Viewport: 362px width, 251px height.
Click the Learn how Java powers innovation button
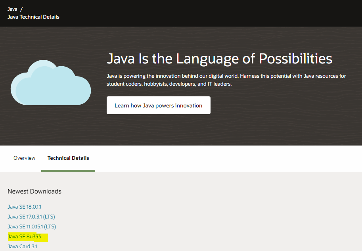(x=158, y=105)
